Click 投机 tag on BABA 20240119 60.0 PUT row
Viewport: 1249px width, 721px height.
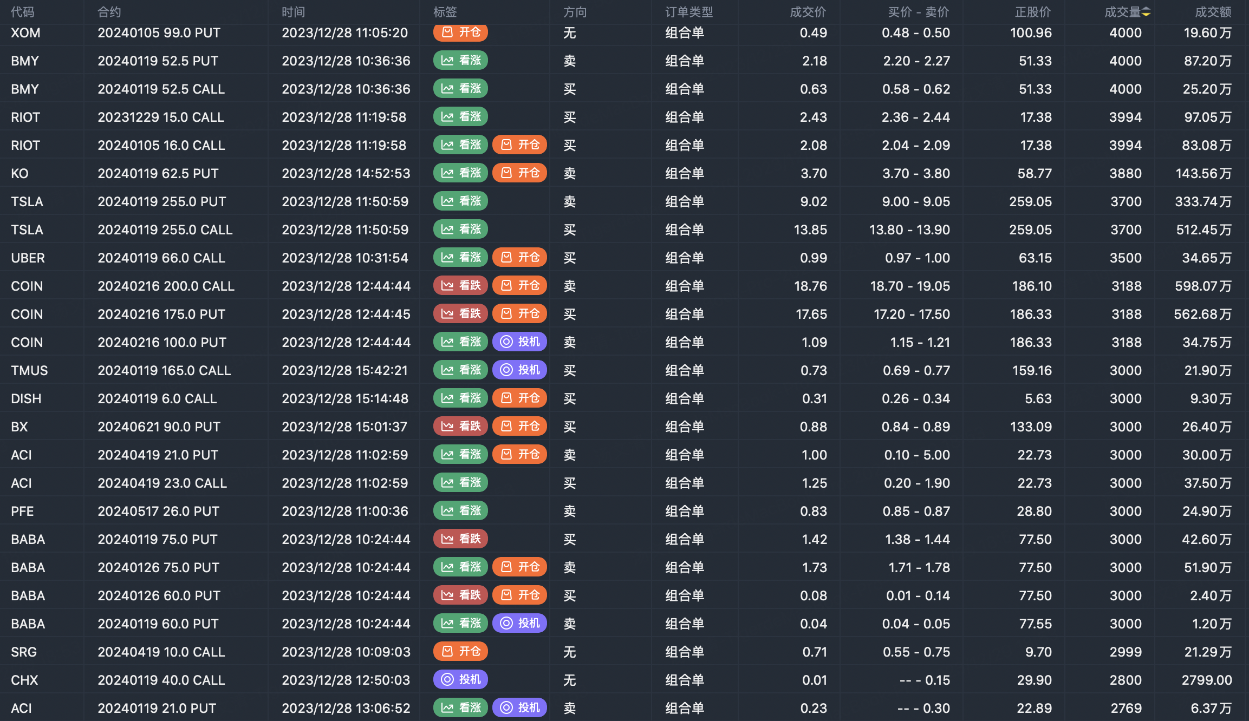[x=519, y=623]
